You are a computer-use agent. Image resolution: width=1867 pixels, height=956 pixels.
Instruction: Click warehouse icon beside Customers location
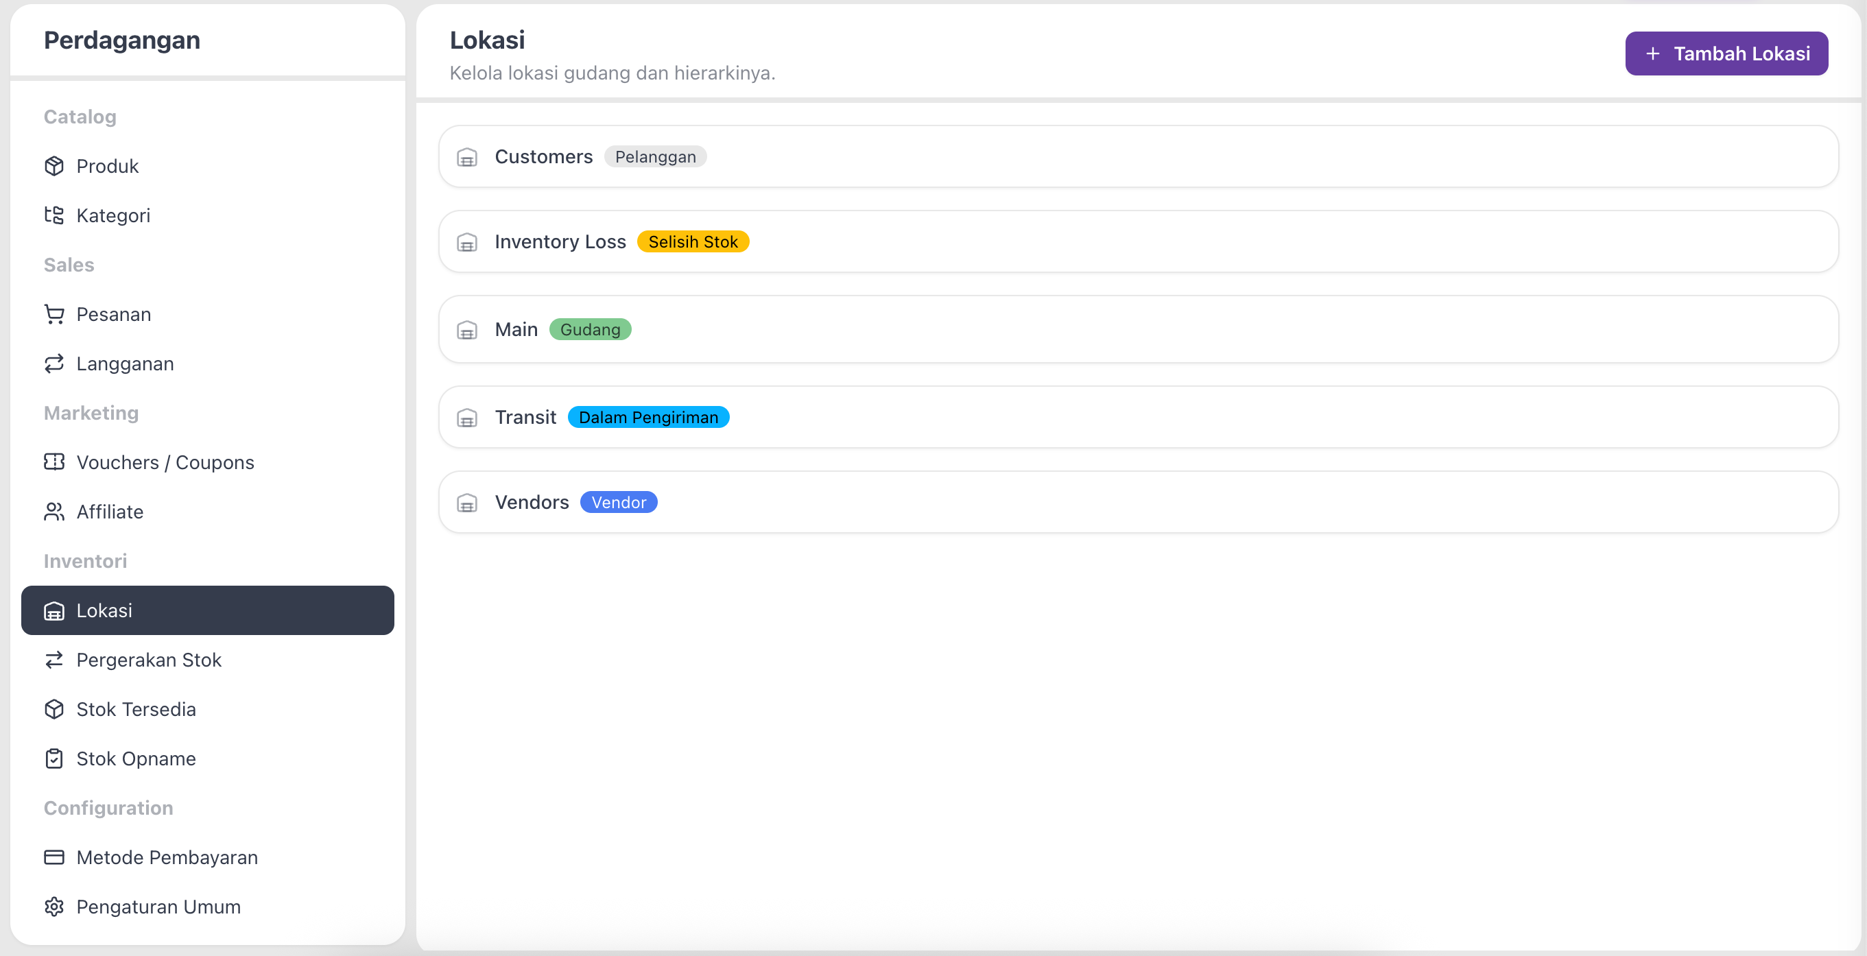[468, 157]
